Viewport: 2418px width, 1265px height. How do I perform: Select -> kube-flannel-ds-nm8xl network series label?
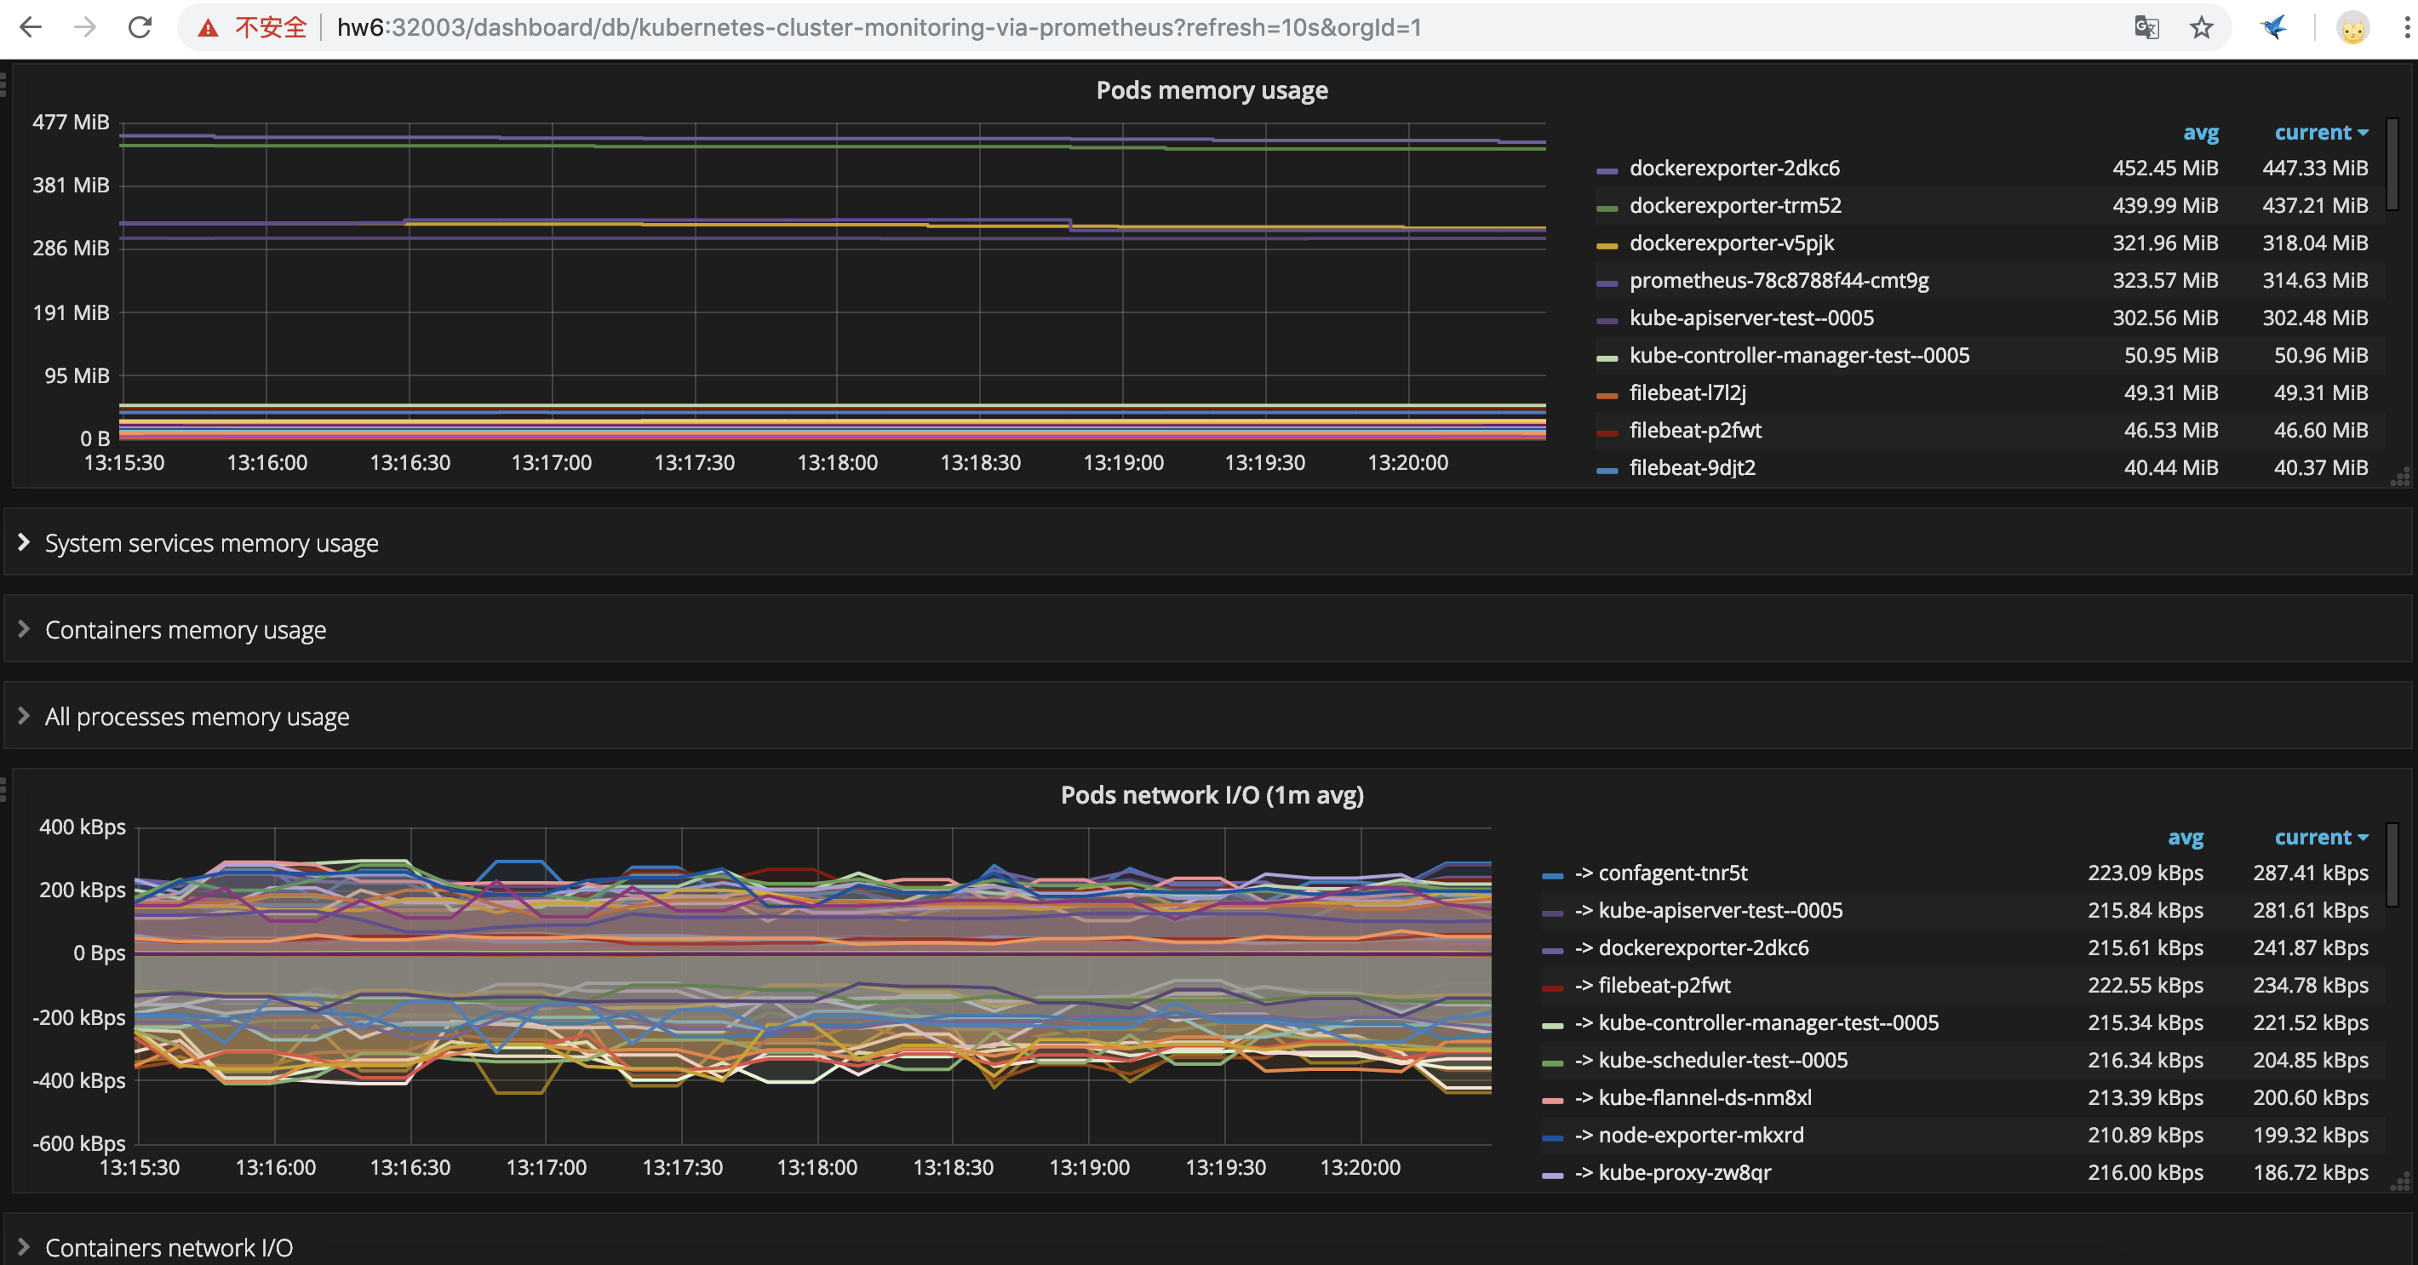(x=1693, y=1098)
